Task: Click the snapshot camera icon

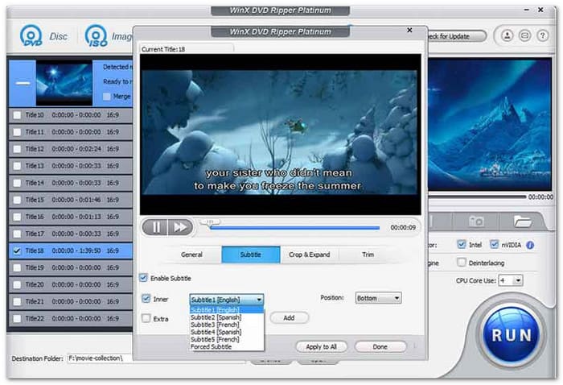Action: pyautogui.click(x=476, y=221)
